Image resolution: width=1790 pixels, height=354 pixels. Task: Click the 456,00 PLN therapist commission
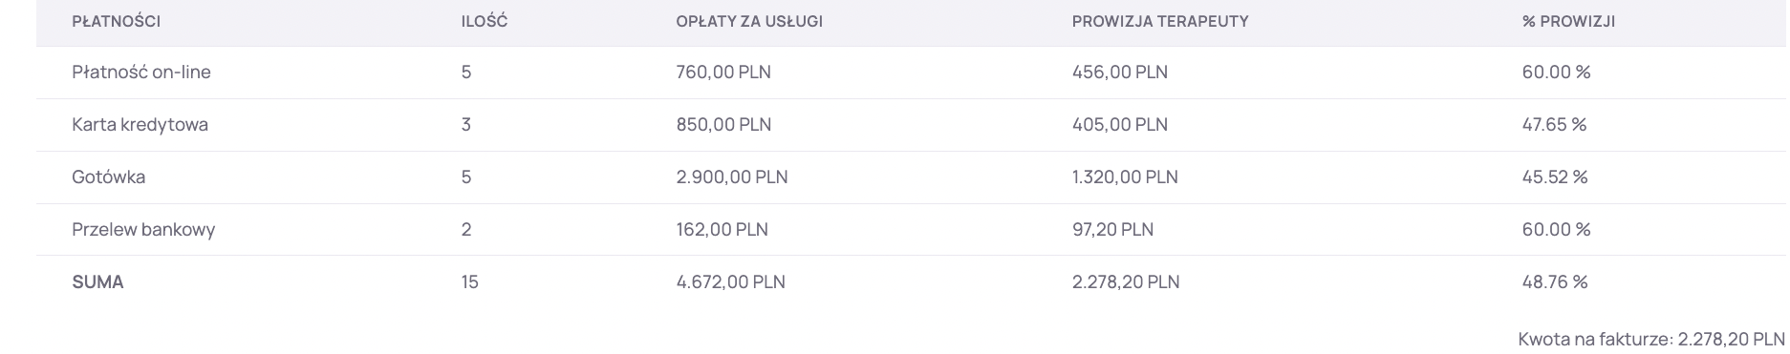point(1120,72)
